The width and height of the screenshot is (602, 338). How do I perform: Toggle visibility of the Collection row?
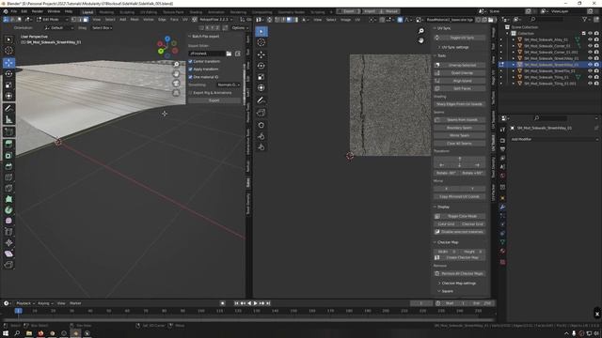[x=590, y=34]
